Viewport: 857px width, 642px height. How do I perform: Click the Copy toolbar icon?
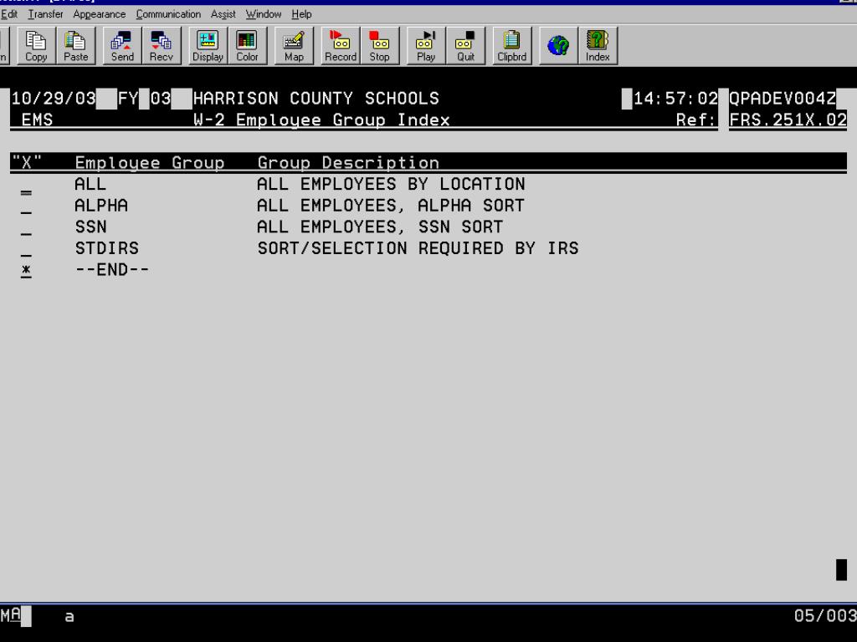pyautogui.click(x=36, y=46)
